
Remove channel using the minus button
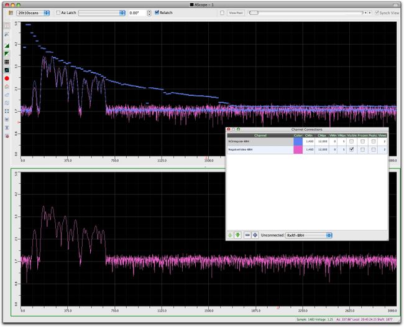[x=247, y=235]
